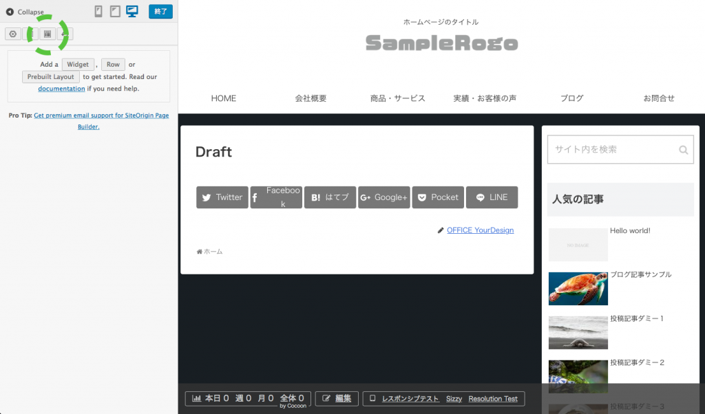Screen dimensions: 705x414
Task: Collapse the Page Builder sidebar
Action: pyautogui.click(x=25, y=12)
